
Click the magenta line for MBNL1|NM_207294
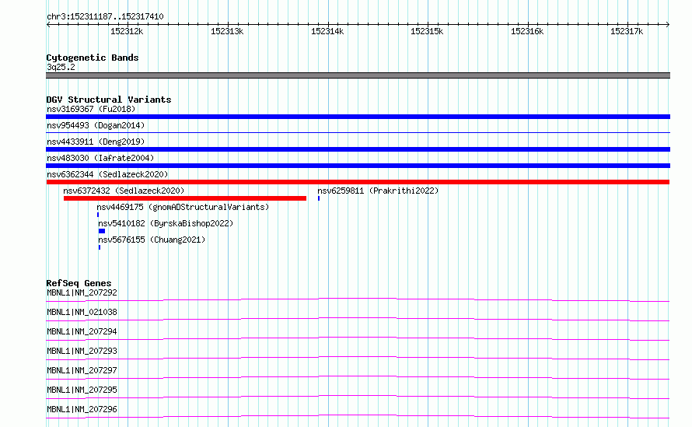click(x=358, y=338)
